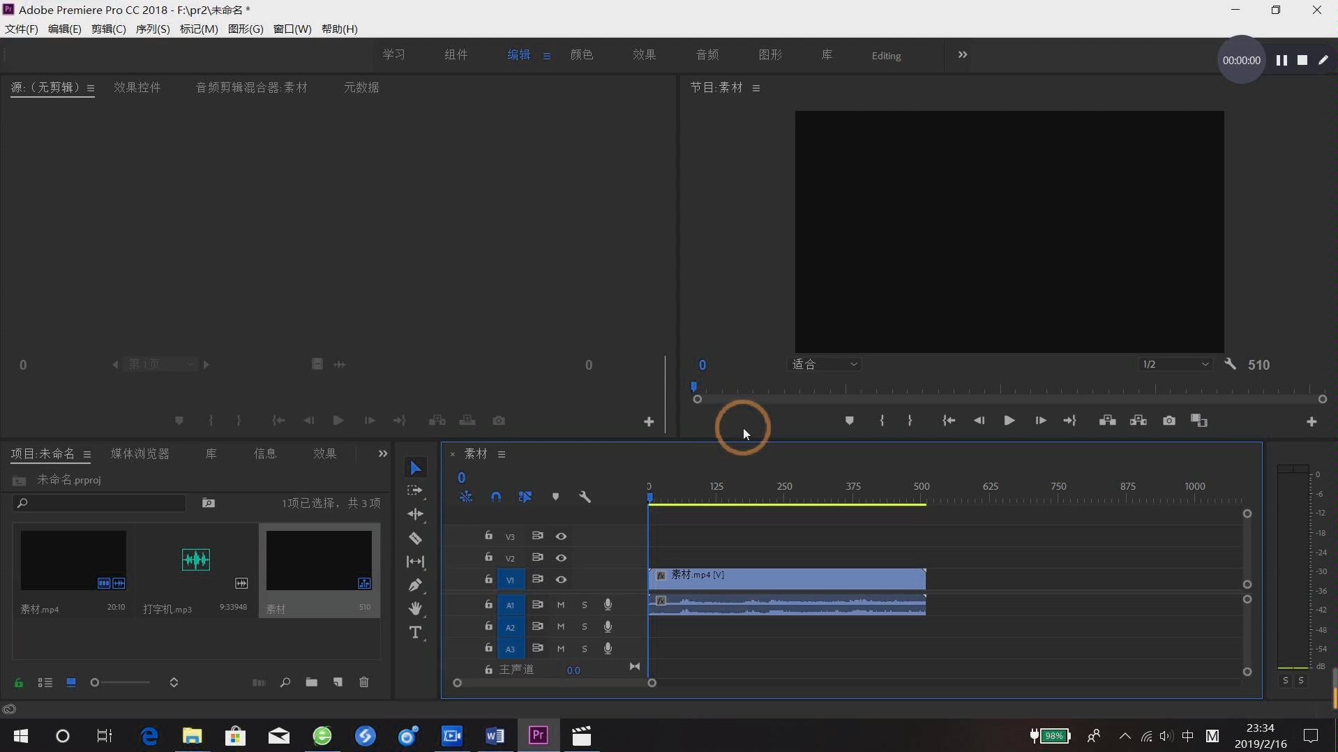Screen dimensions: 1338x752
Task: Open 剪辑(C) menu
Action: [109, 29]
